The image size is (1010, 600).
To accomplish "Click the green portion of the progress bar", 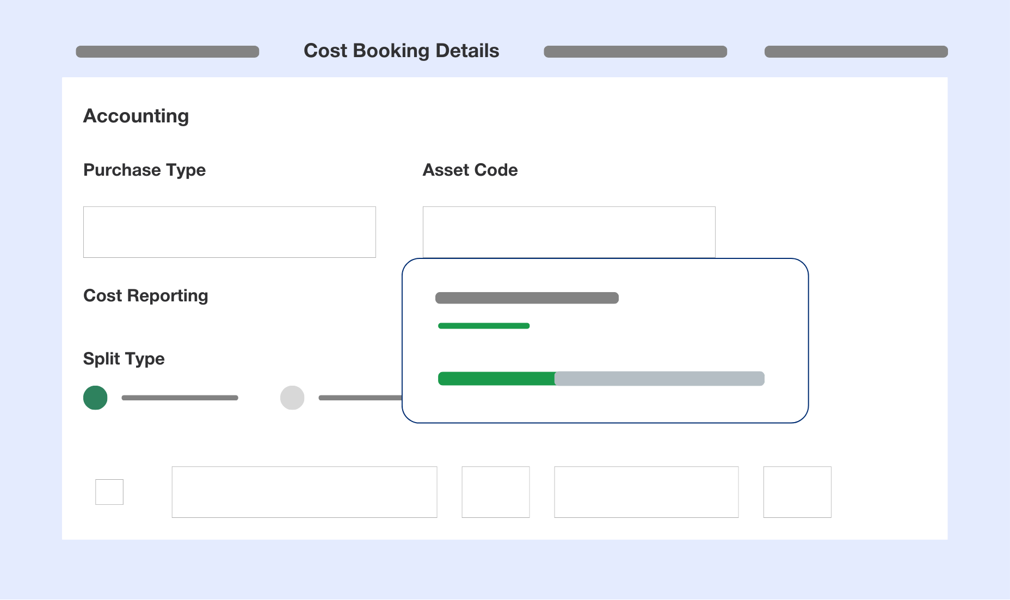I will (x=496, y=379).
